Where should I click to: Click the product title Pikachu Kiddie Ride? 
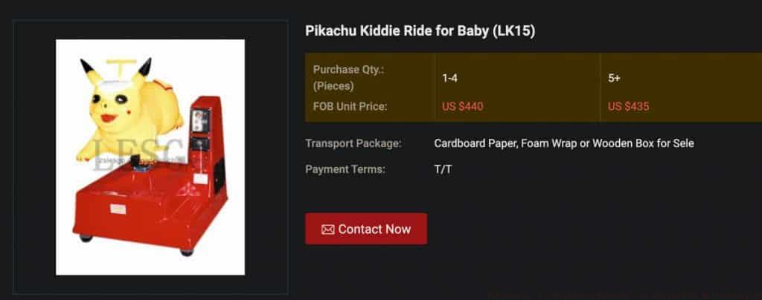[394, 32]
